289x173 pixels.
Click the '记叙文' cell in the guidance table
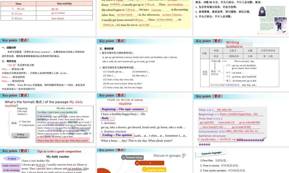click(233, 50)
